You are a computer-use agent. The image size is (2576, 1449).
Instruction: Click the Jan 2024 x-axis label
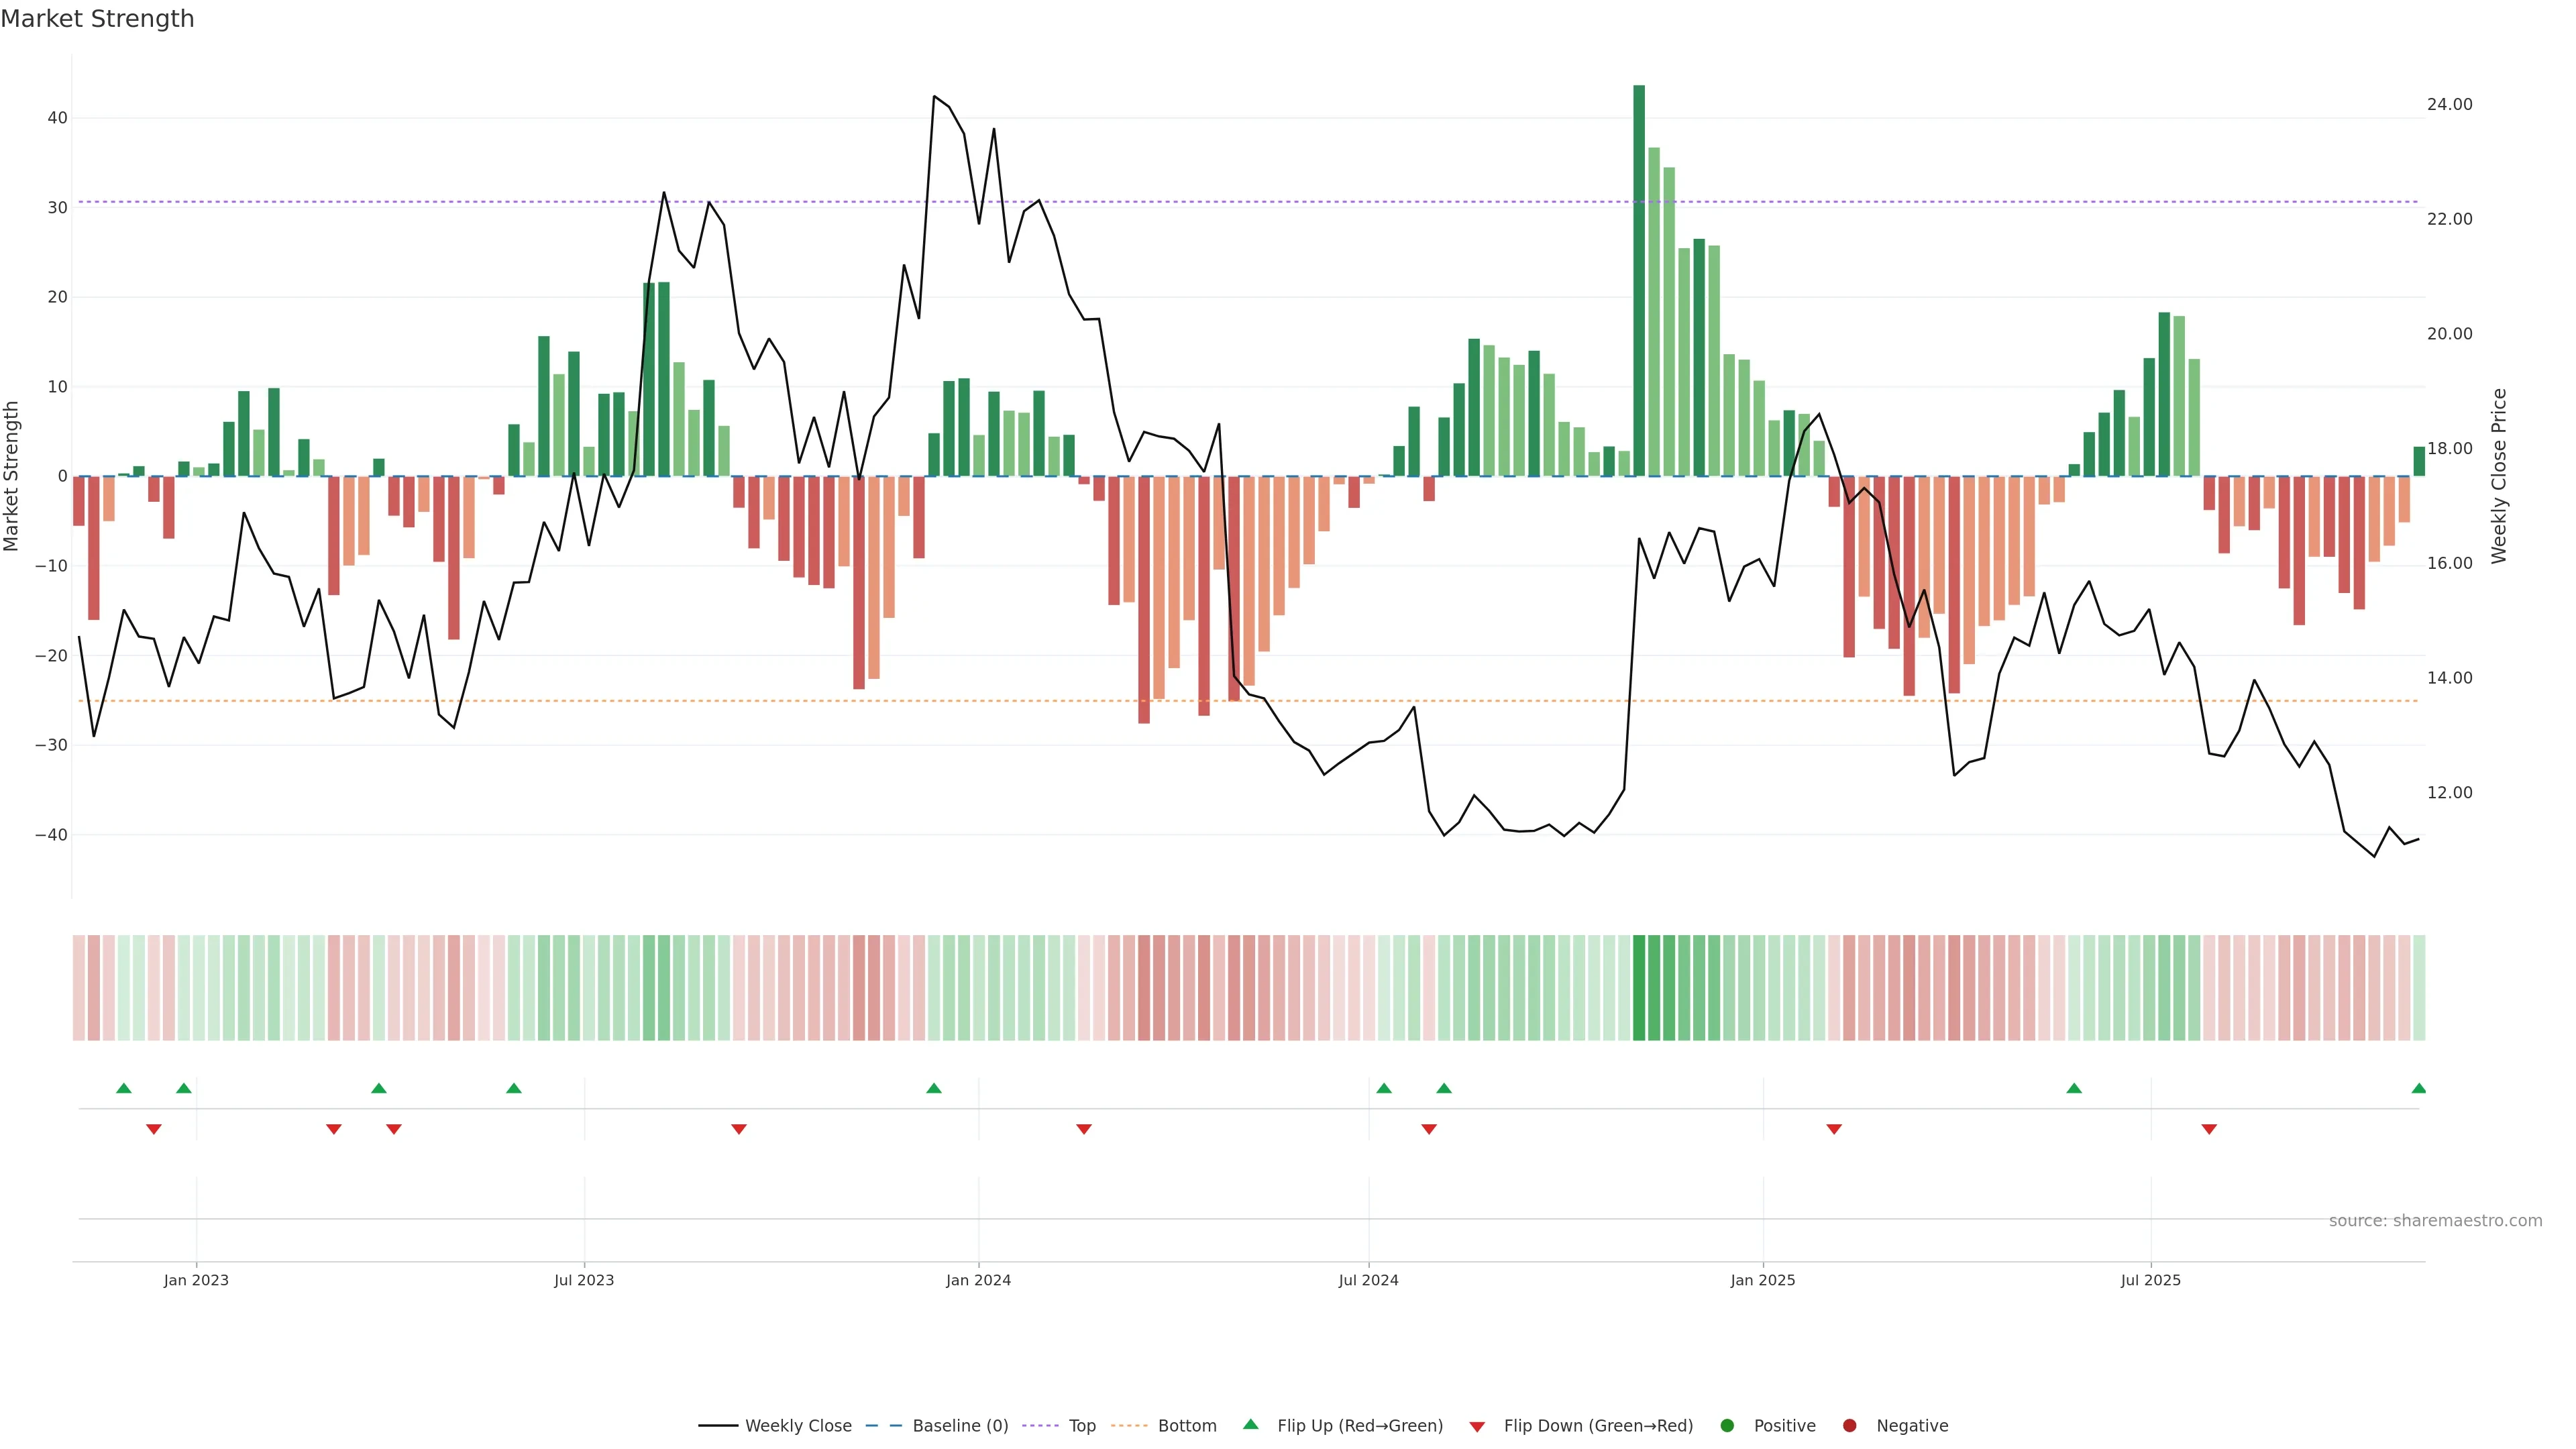(x=978, y=1280)
